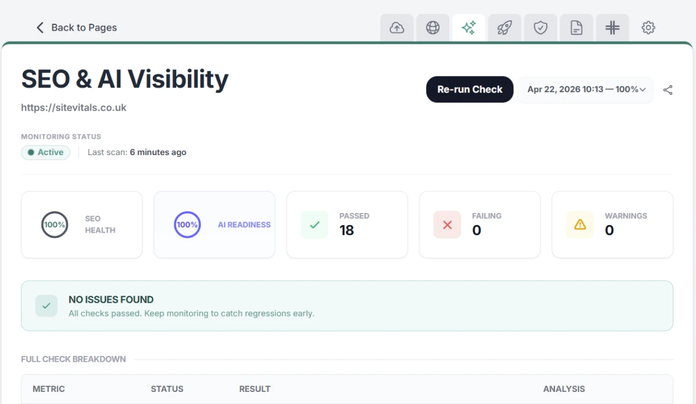Click the No Issues Found banner

click(x=347, y=306)
